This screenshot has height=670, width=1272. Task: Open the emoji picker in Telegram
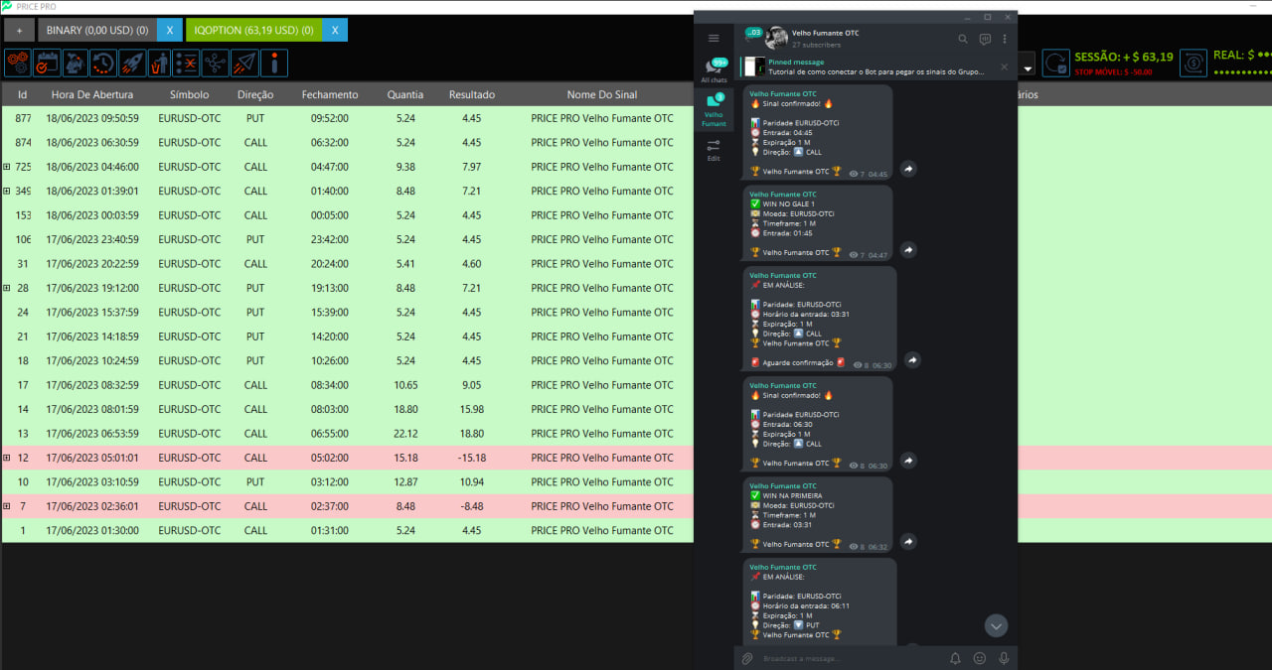(x=980, y=658)
